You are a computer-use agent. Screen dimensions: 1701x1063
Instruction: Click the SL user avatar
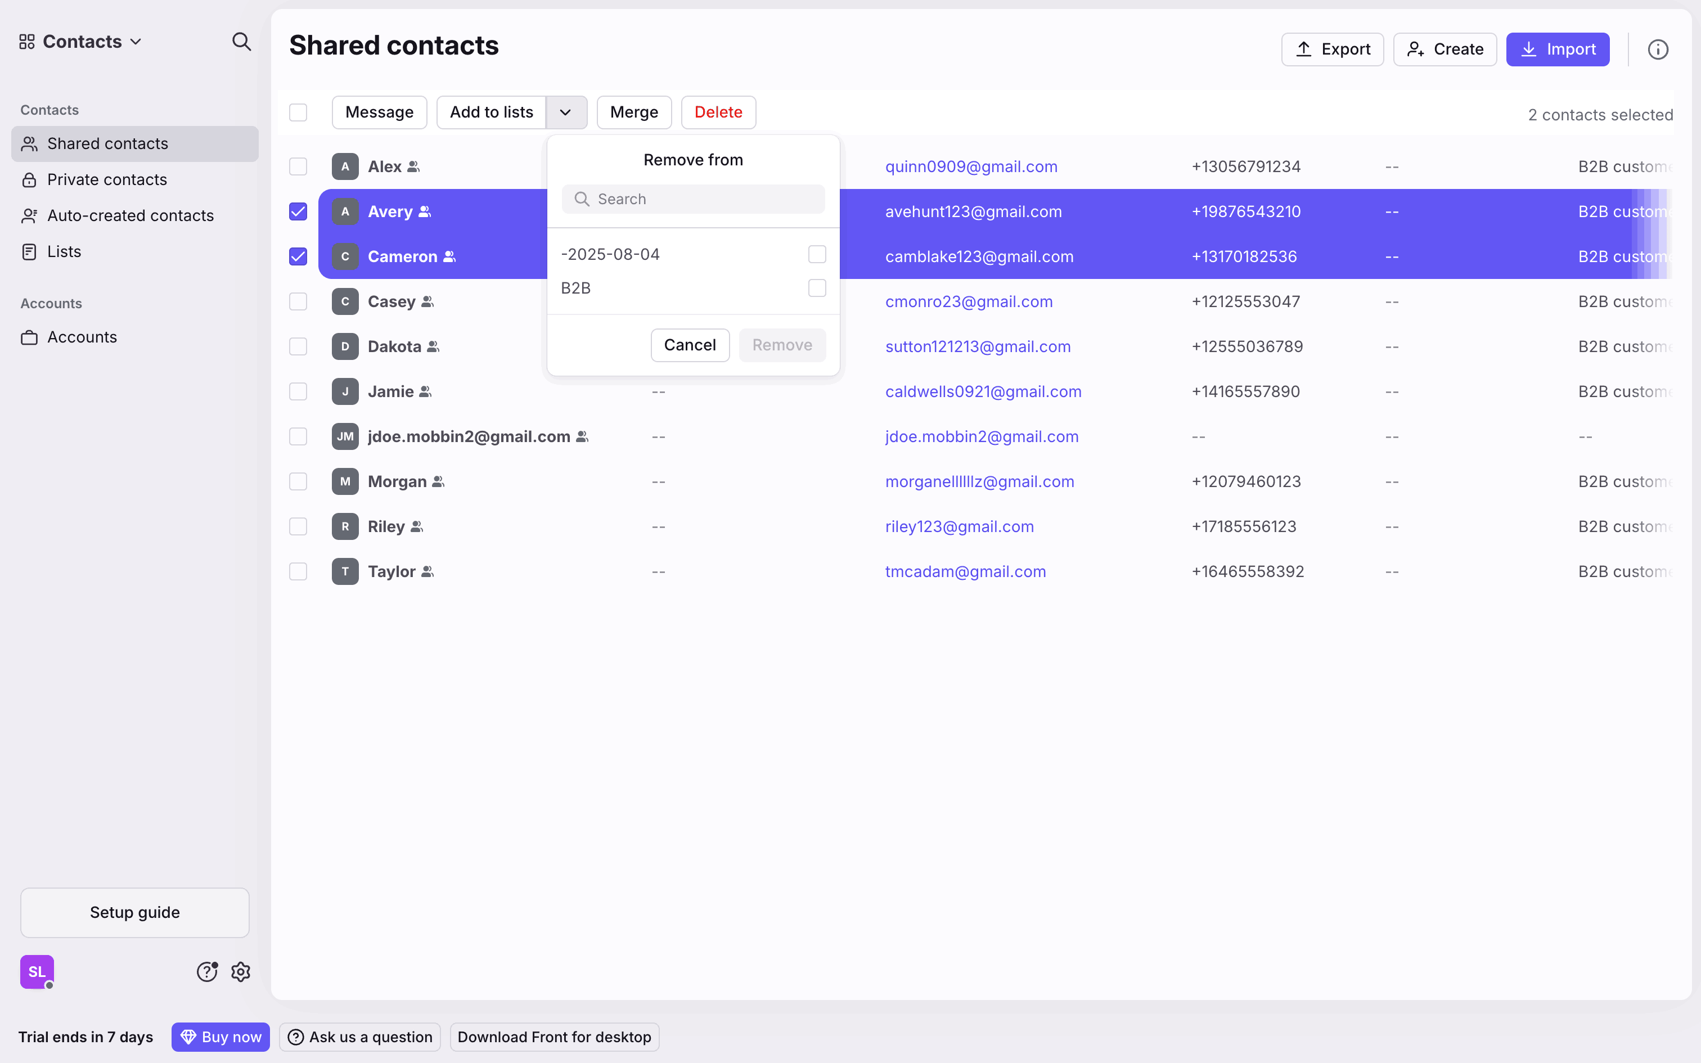point(37,972)
